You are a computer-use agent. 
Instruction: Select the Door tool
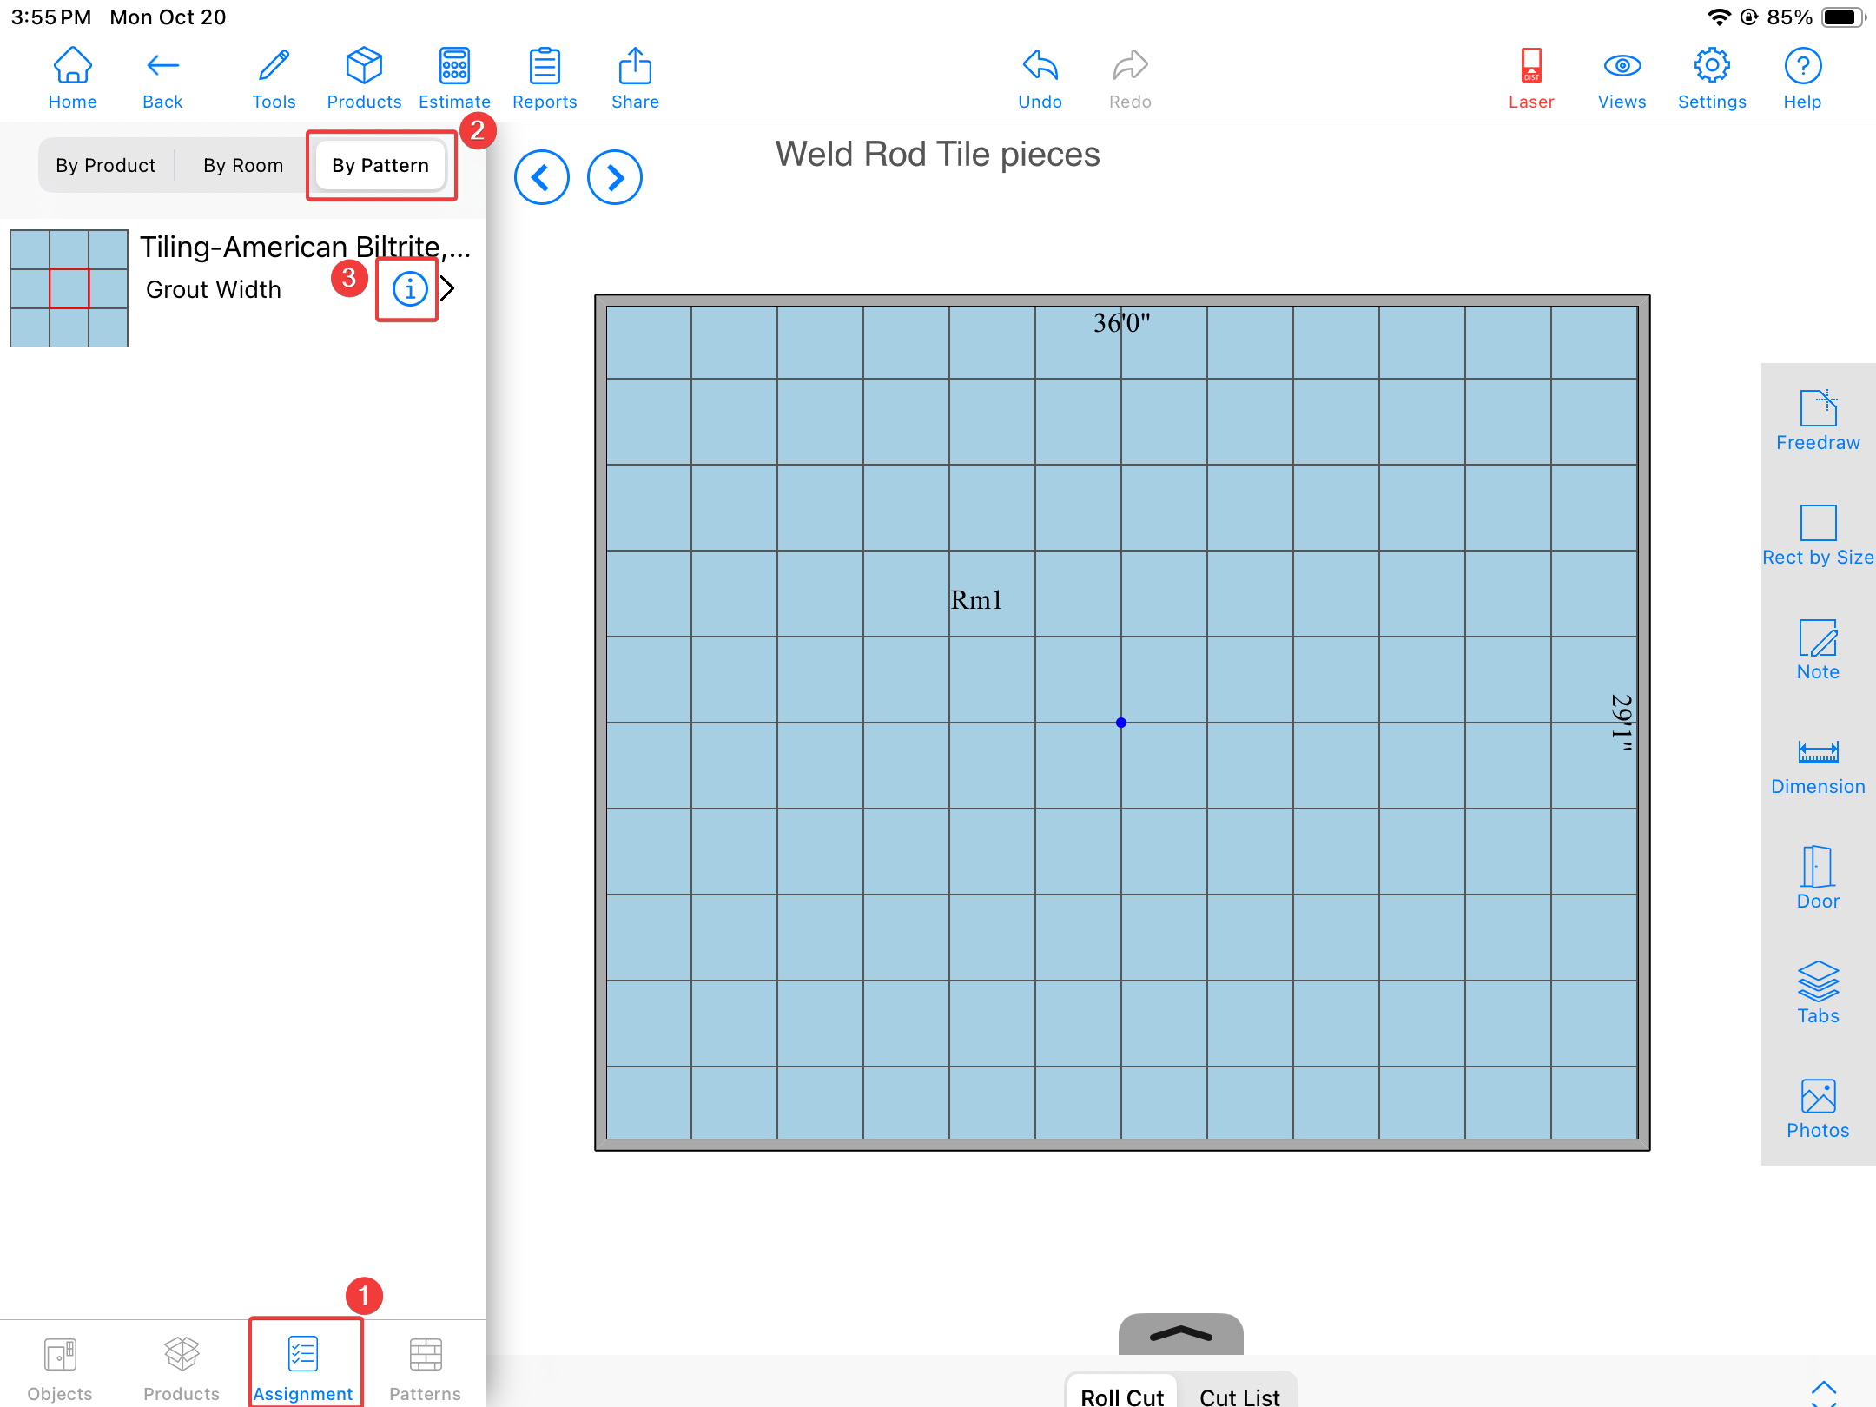point(1817,877)
